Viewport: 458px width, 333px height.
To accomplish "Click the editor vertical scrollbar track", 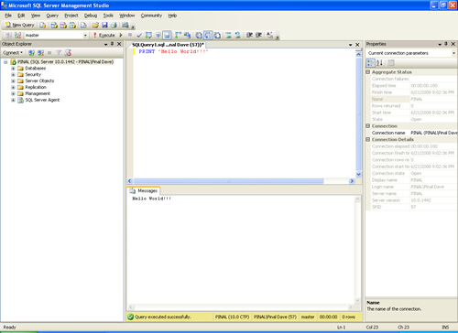I will [359, 114].
